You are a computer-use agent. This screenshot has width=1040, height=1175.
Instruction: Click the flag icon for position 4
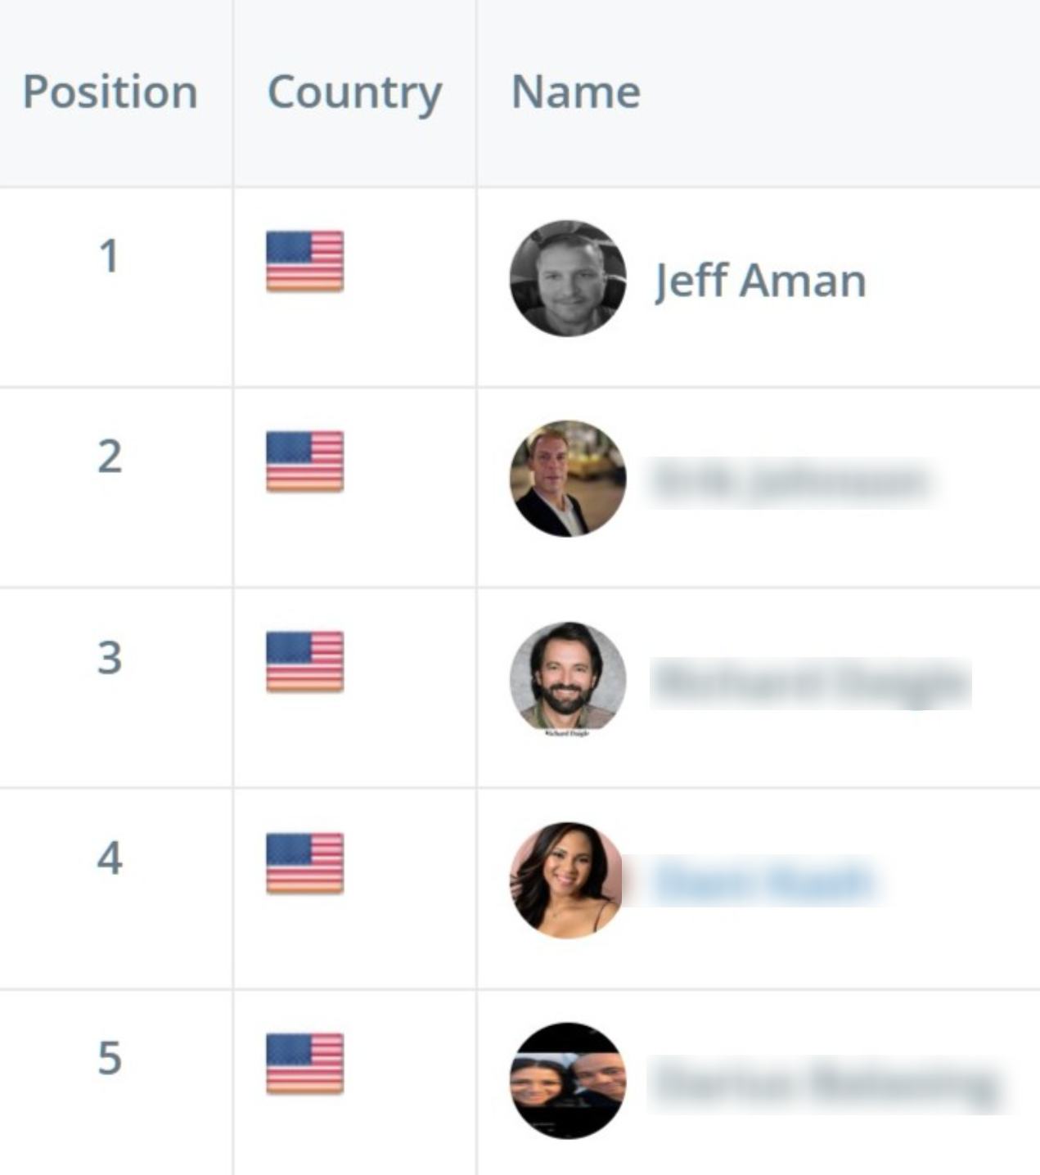pyautogui.click(x=304, y=862)
